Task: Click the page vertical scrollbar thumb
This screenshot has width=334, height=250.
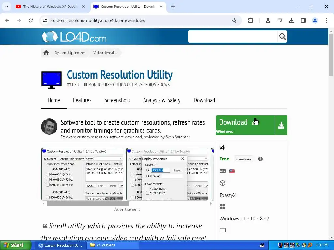Action: click(x=331, y=55)
